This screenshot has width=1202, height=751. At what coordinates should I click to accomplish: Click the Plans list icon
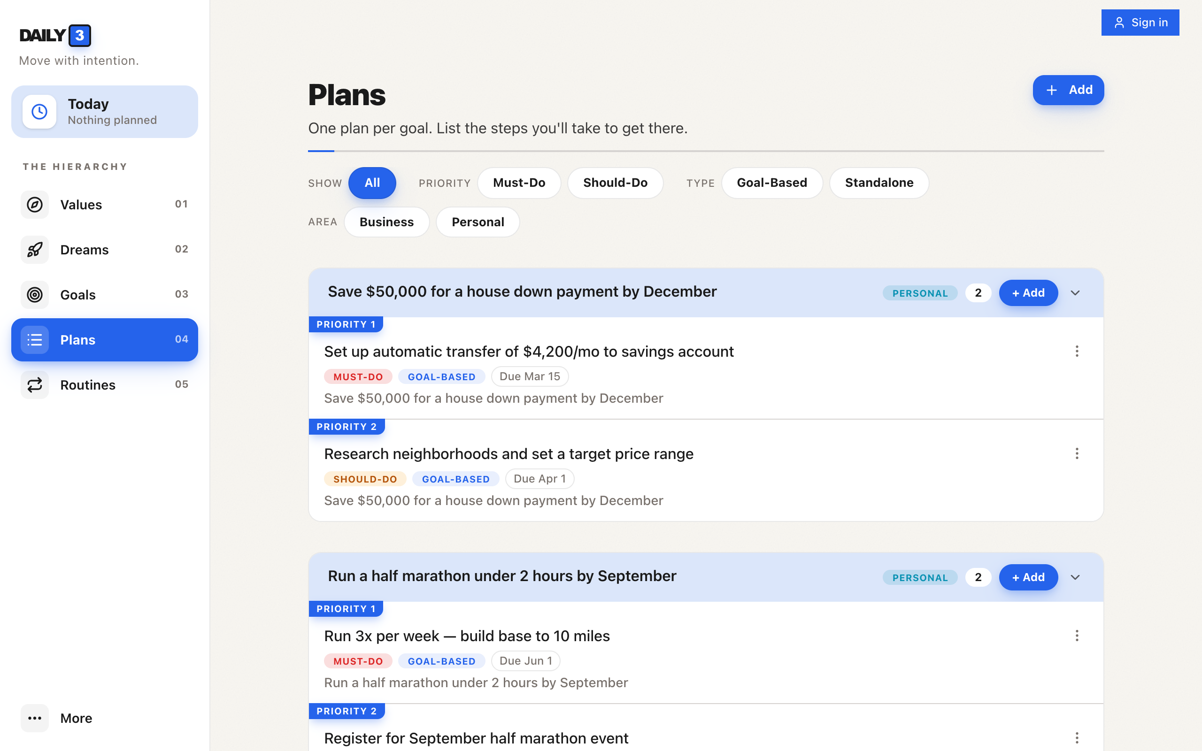coord(35,340)
